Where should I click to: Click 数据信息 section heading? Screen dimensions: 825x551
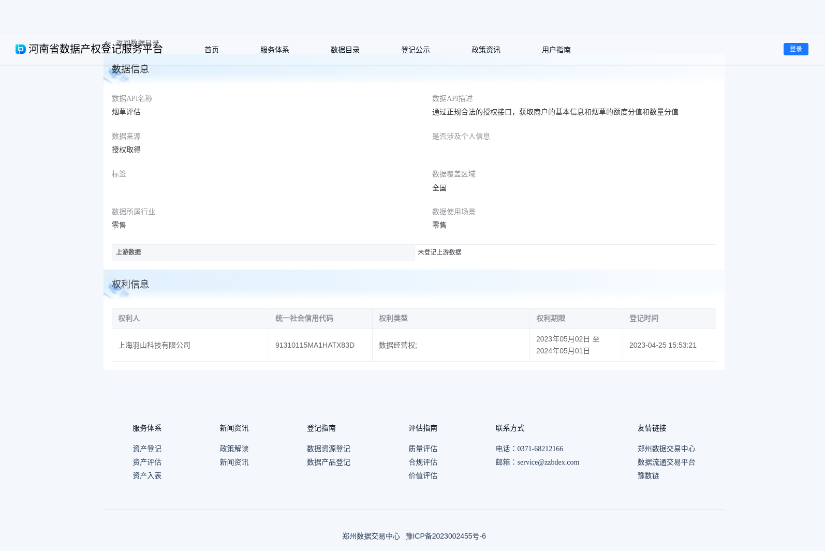coord(130,69)
